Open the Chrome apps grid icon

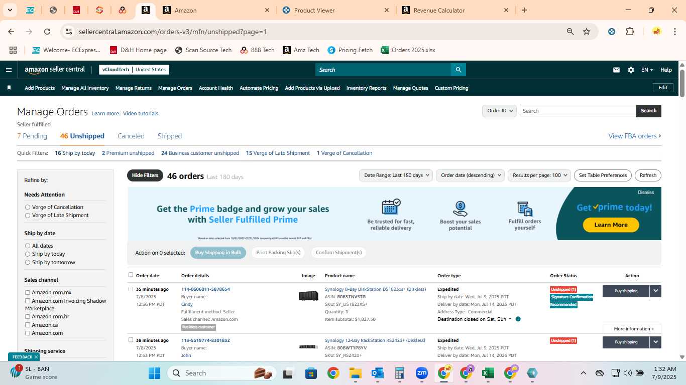(13, 50)
